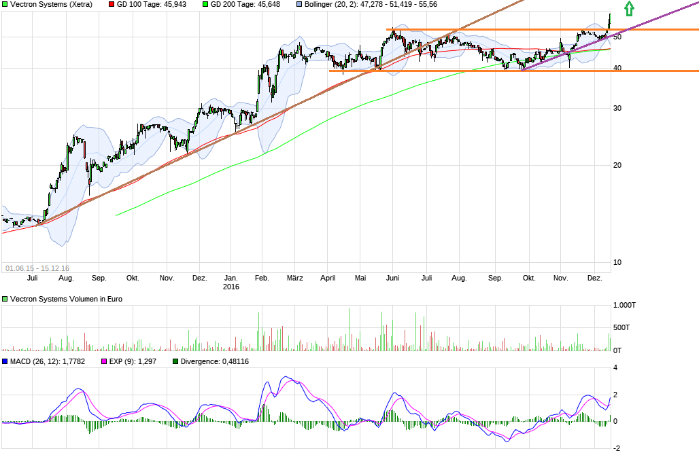
Task: Click the date range 01.06.15 - 15.12.16
Action: [x=37, y=268]
